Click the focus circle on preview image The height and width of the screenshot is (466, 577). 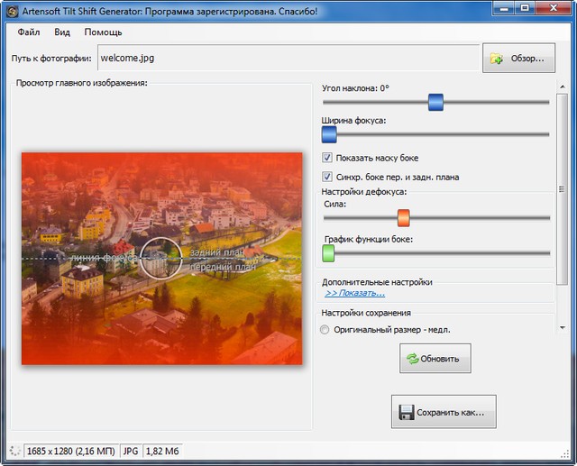click(x=160, y=258)
